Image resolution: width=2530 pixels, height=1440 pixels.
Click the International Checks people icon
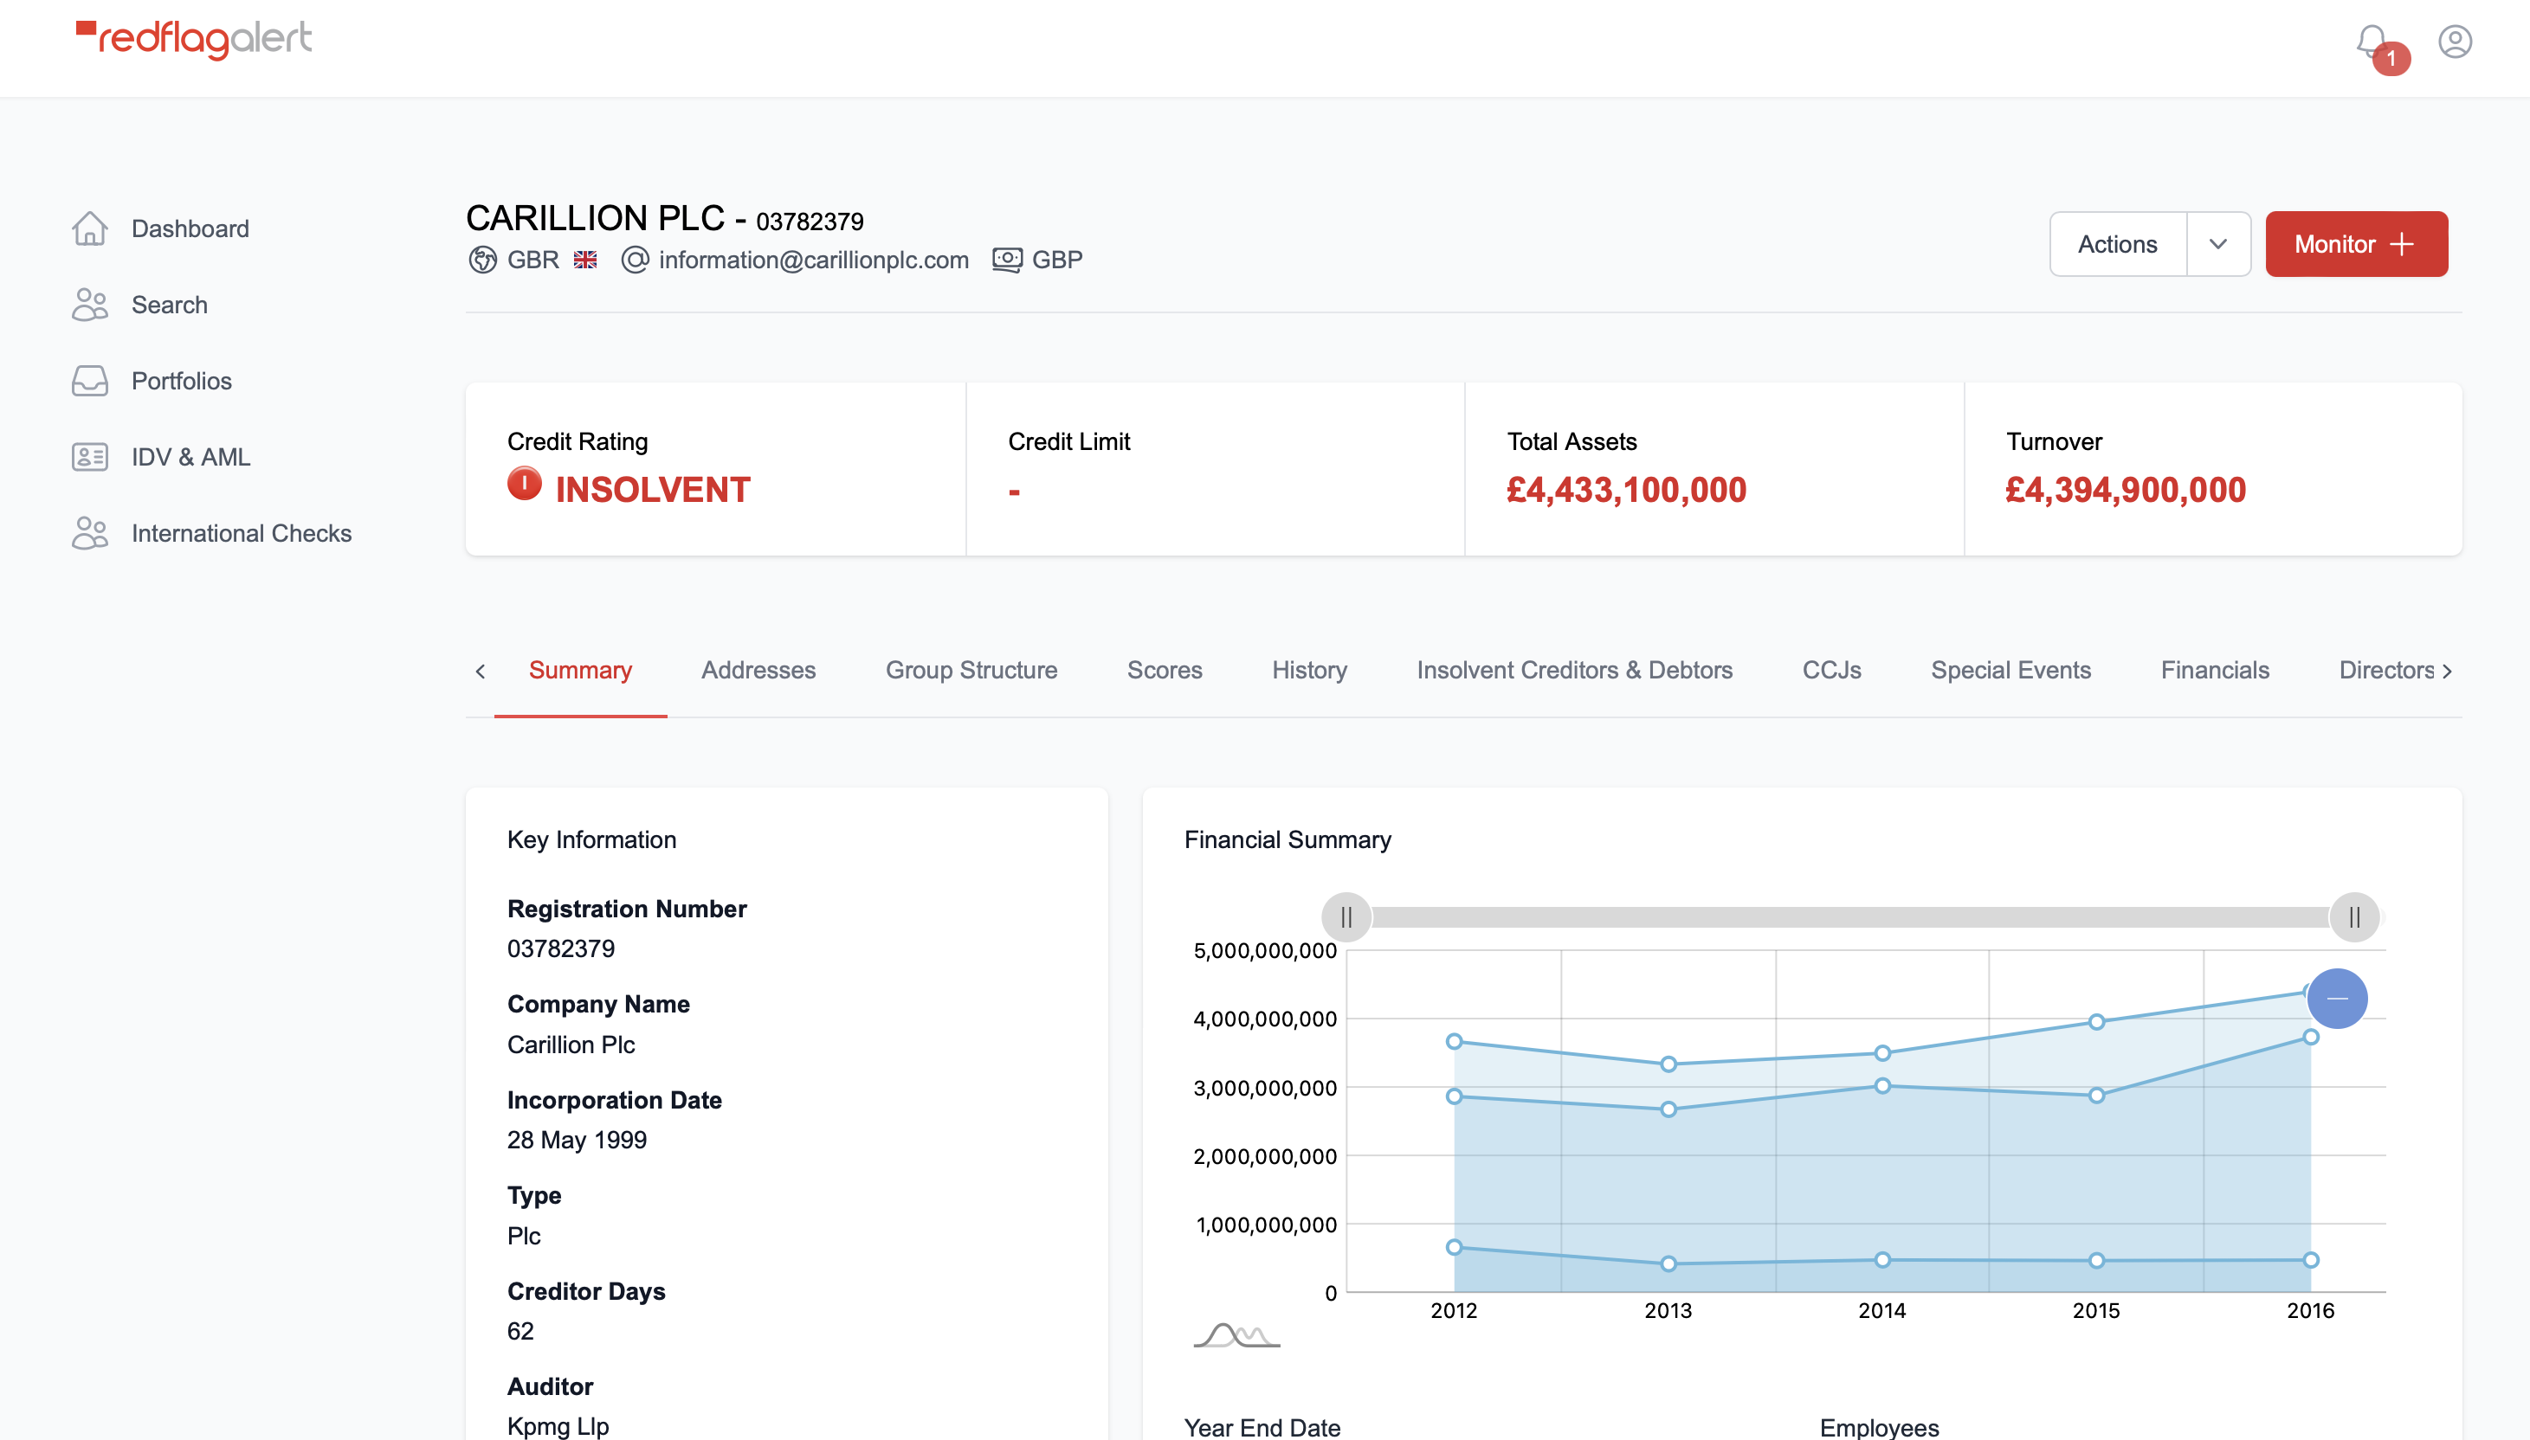coord(89,533)
